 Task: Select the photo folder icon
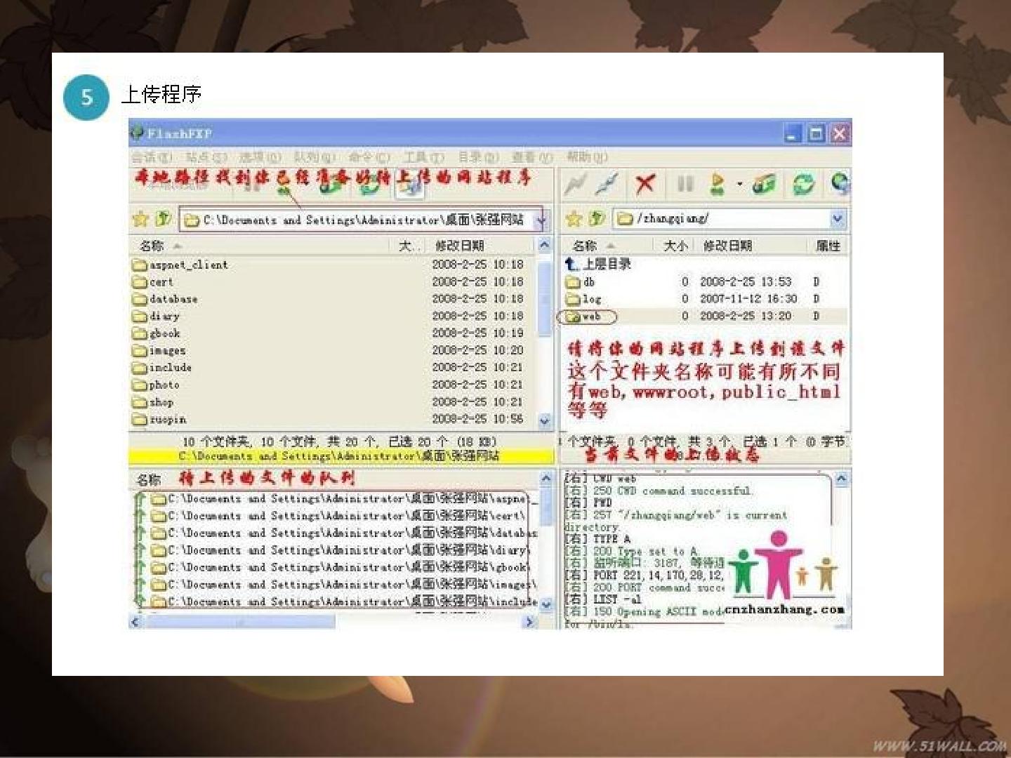pyautogui.click(x=140, y=385)
